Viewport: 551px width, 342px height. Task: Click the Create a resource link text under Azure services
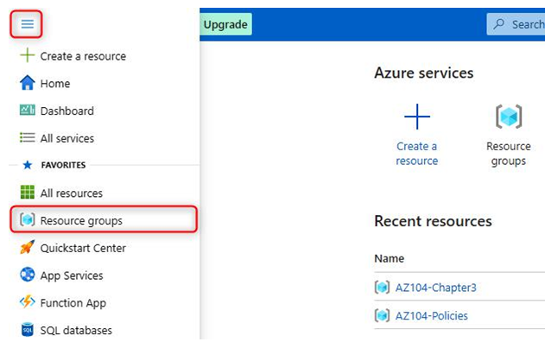click(417, 153)
